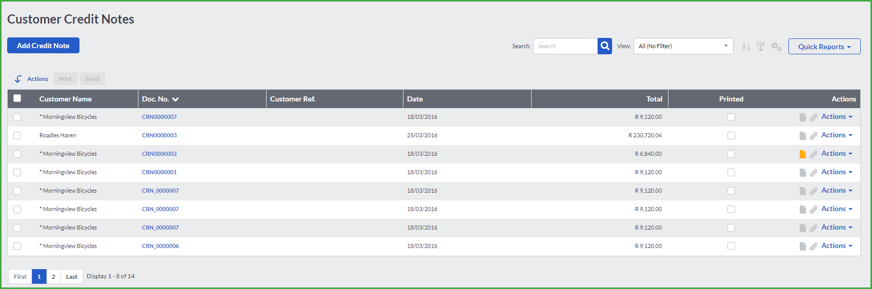The width and height of the screenshot is (872, 289).
Task: Sort by the Doc. No. column header
Action: click(160, 99)
